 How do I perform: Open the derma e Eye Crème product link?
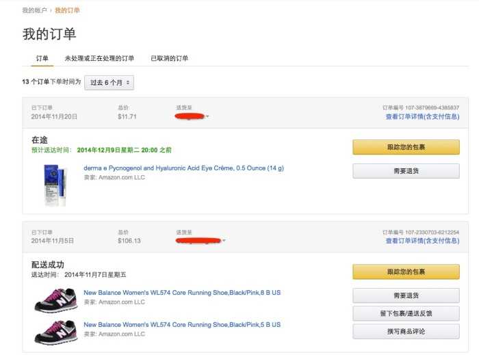click(x=183, y=168)
